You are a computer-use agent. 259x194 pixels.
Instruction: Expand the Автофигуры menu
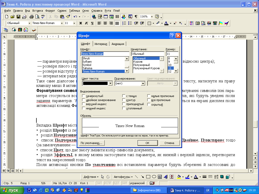pos(123,177)
